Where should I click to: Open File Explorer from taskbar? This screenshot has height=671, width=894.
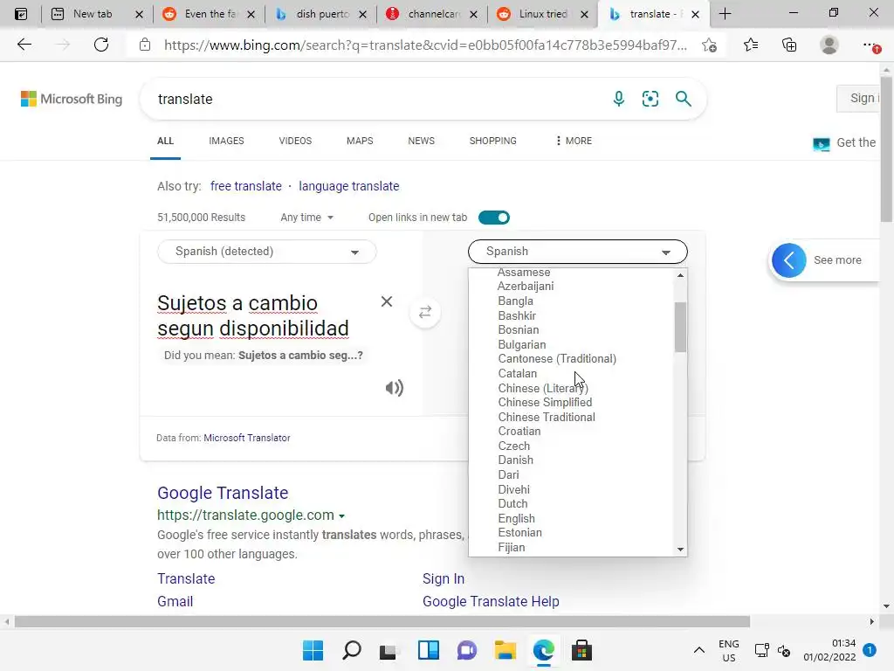pyautogui.click(x=505, y=650)
